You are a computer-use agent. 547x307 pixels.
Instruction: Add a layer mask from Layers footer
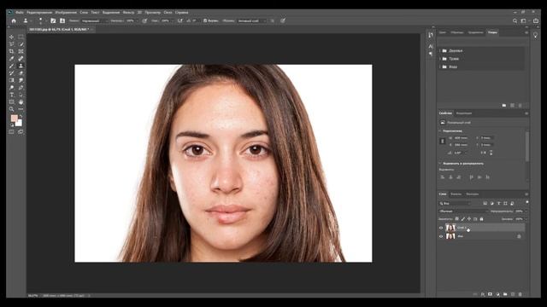[x=490, y=294]
